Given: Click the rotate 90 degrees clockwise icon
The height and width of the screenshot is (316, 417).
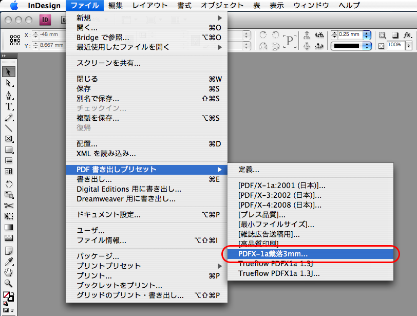Looking at the screenshot, I should (x=263, y=34).
